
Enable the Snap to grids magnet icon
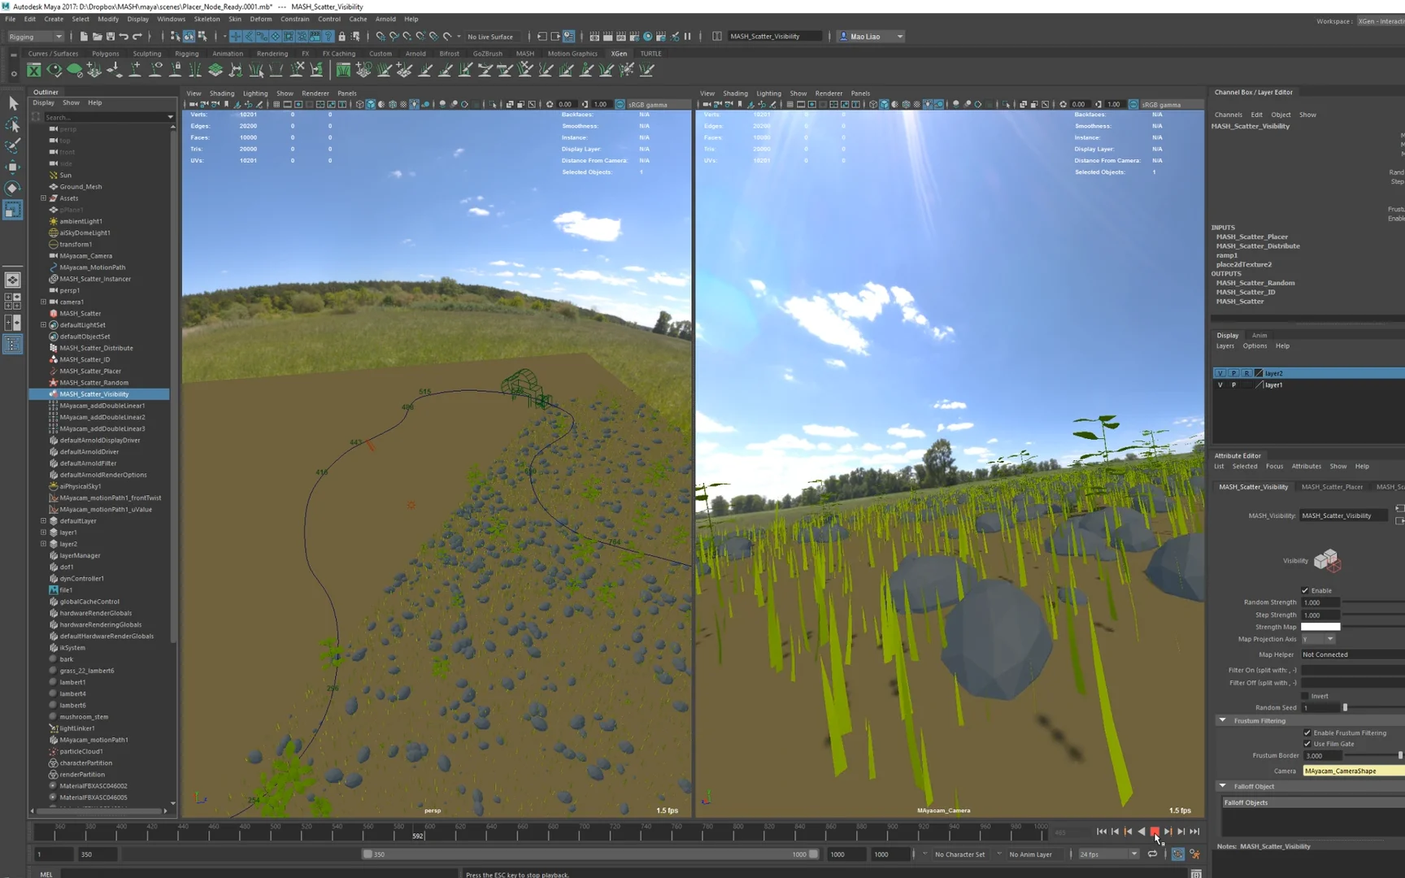coord(381,36)
